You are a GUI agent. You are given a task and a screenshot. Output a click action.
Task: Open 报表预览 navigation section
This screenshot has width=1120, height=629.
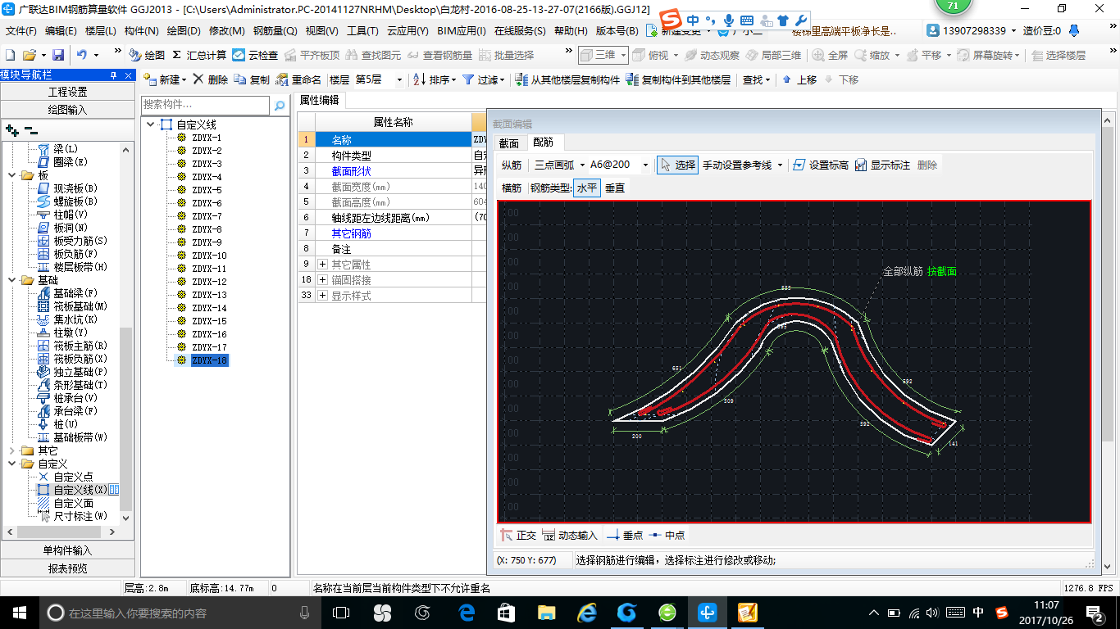coord(68,568)
